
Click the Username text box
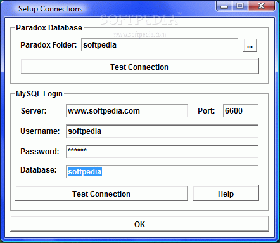(x=162, y=131)
